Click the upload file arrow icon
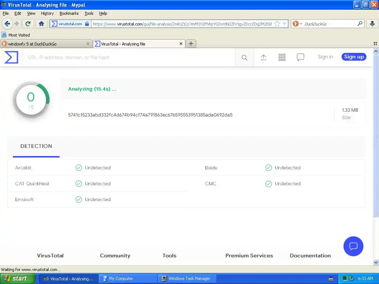379x284 pixels. tap(264, 57)
